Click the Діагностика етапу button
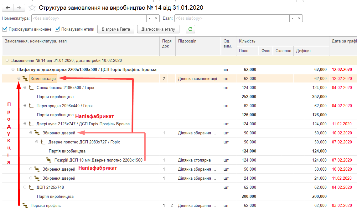Screen dimensions: 357x210 pos(158,29)
